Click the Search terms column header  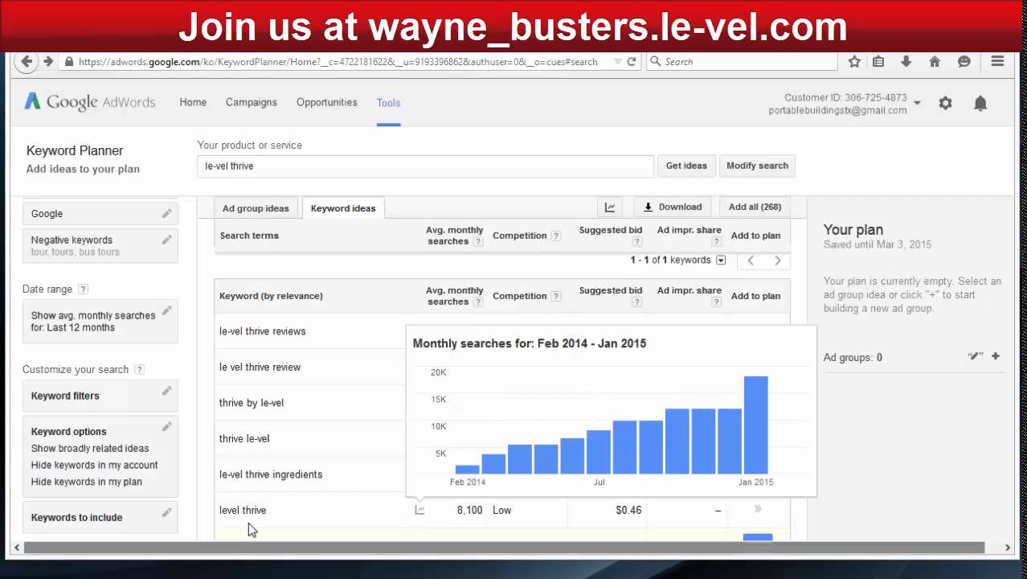coord(249,236)
